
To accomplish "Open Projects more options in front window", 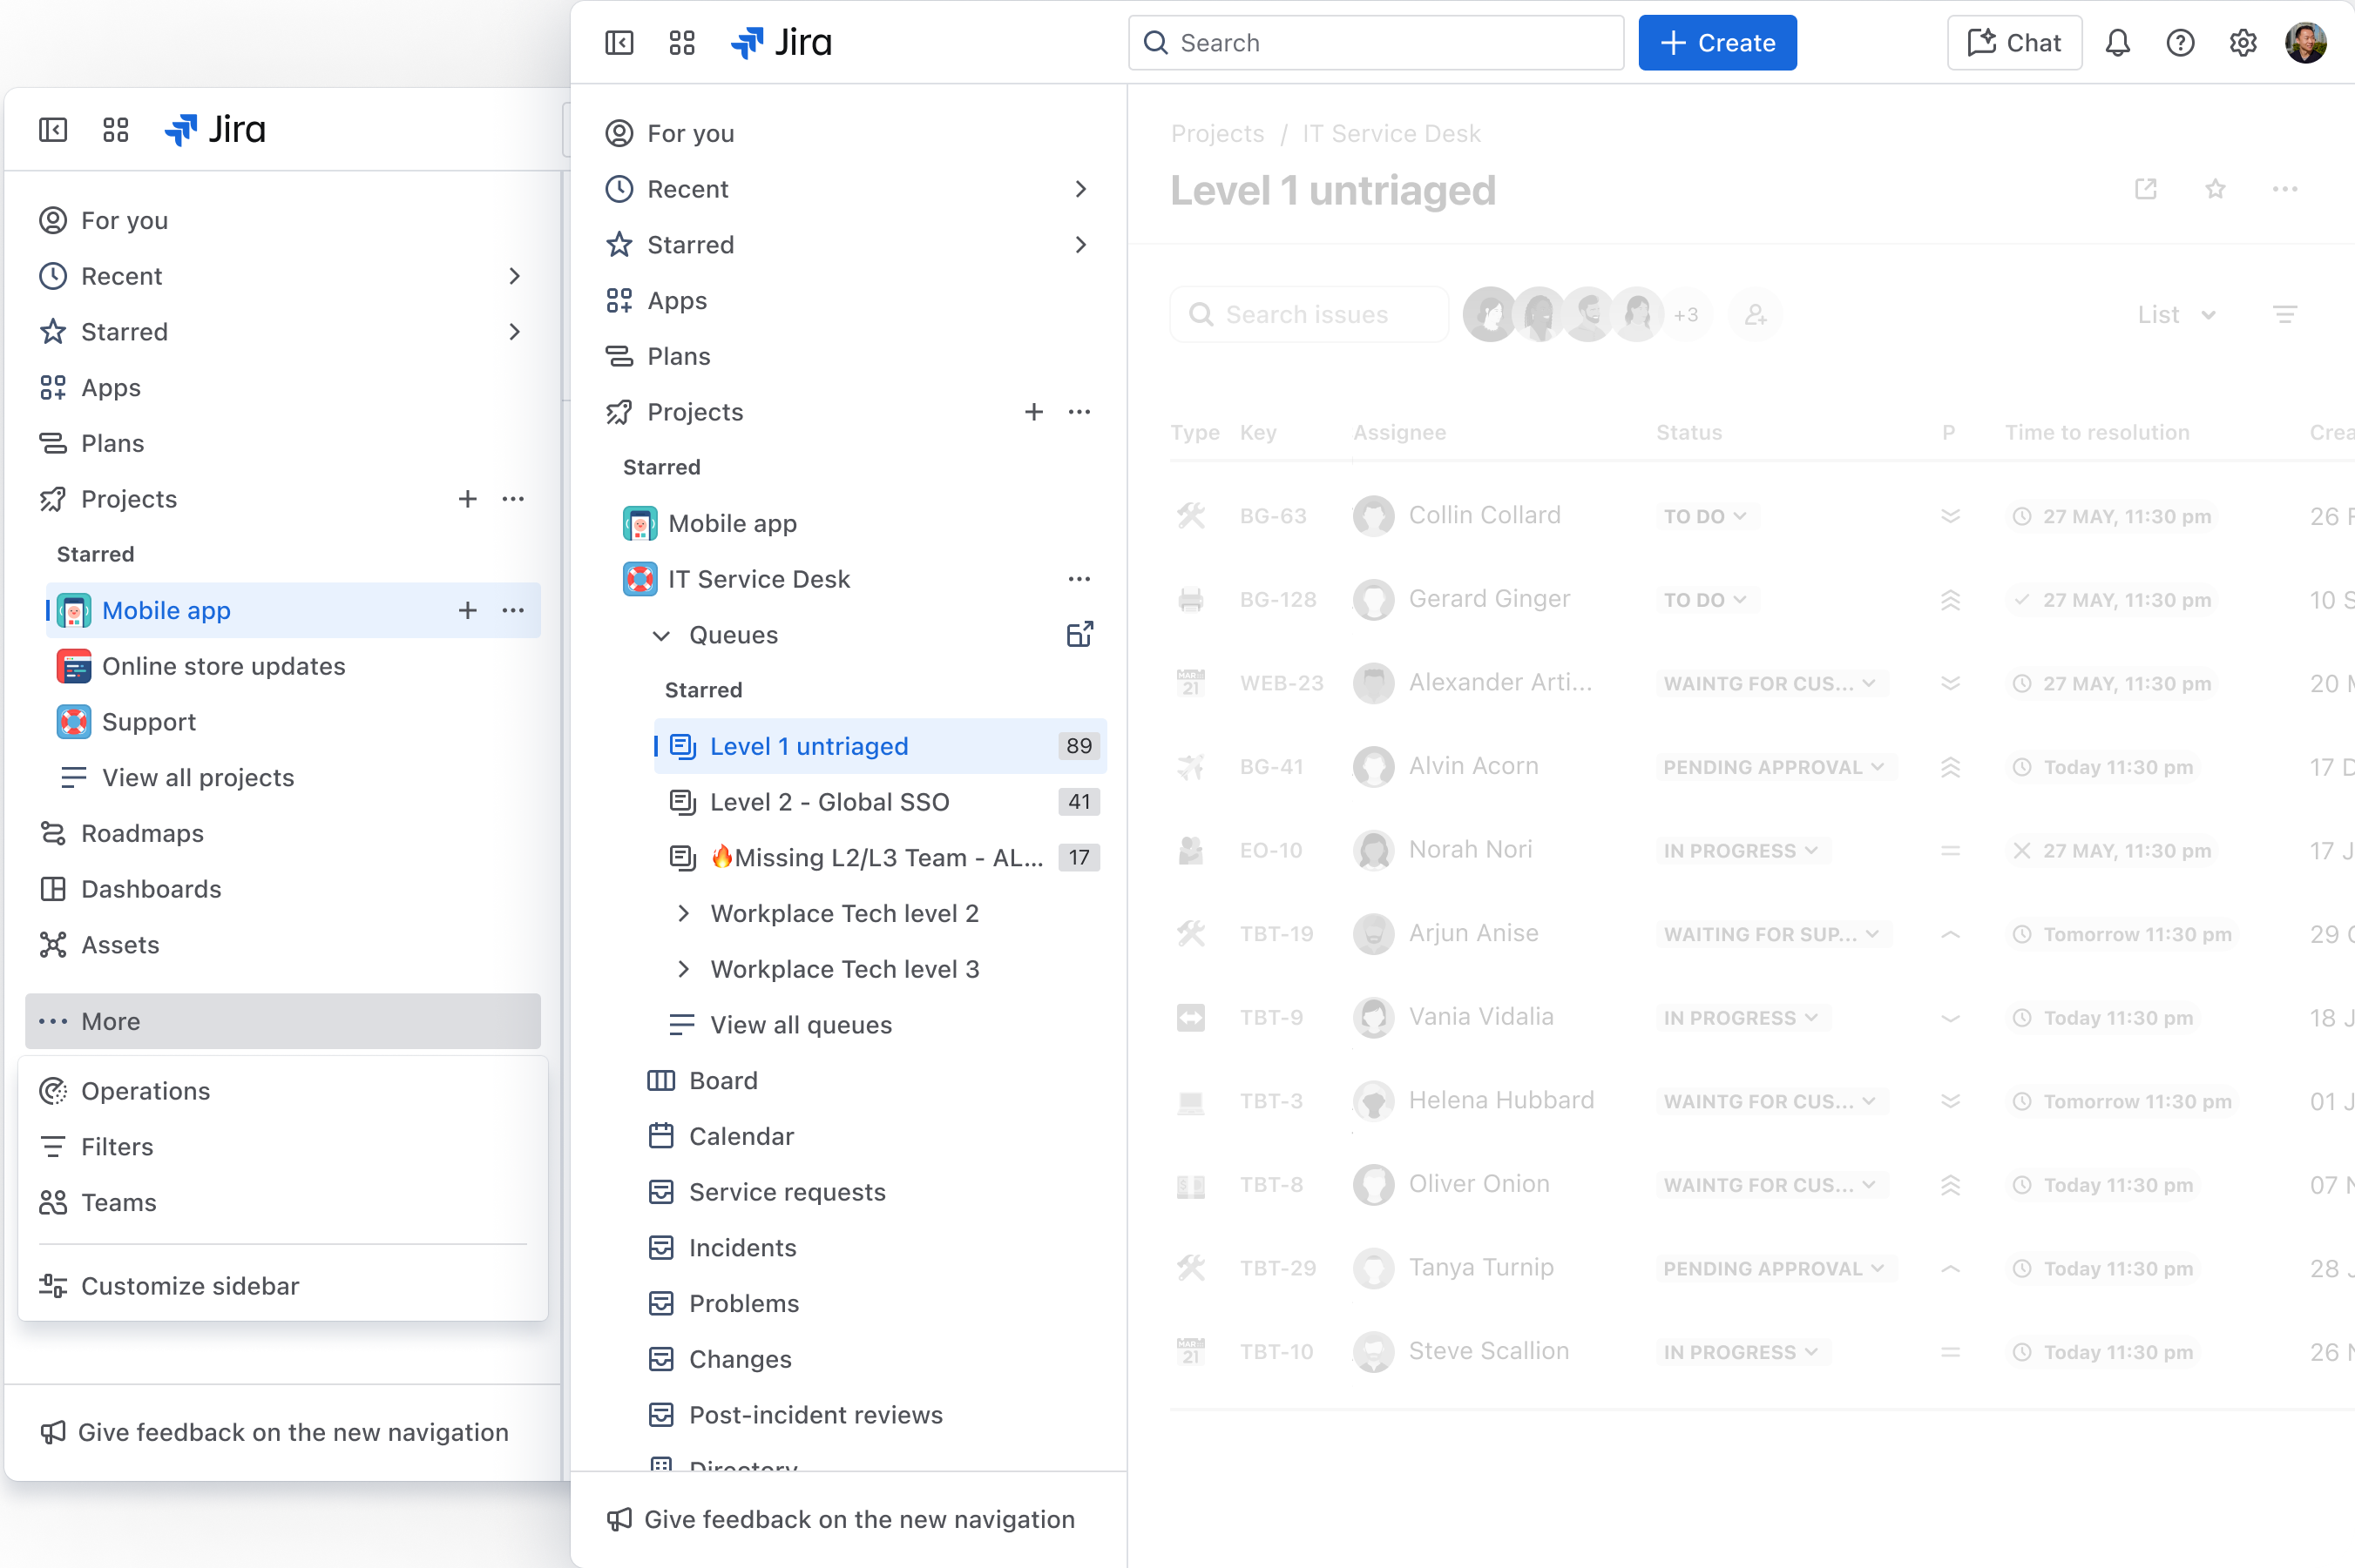I will pyautogui.click(x=1079, y=412).
